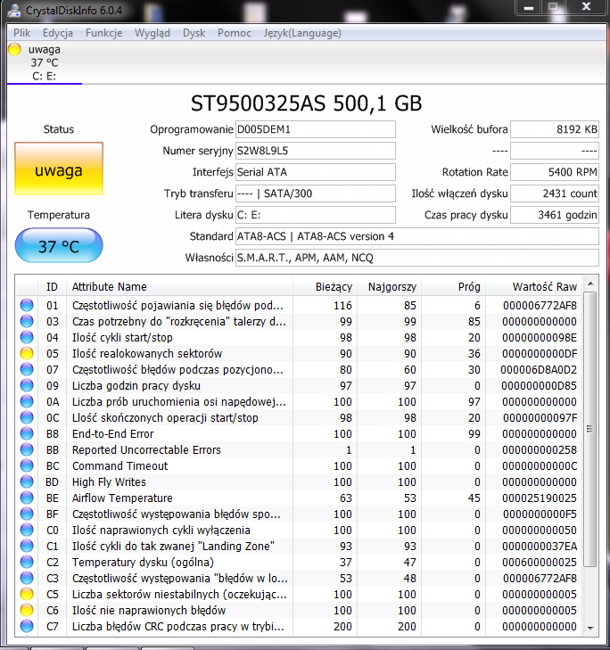Click the 37 °C temperature button
The width and height of the screenshot is (610, 650).
click(x=59, y=246)
